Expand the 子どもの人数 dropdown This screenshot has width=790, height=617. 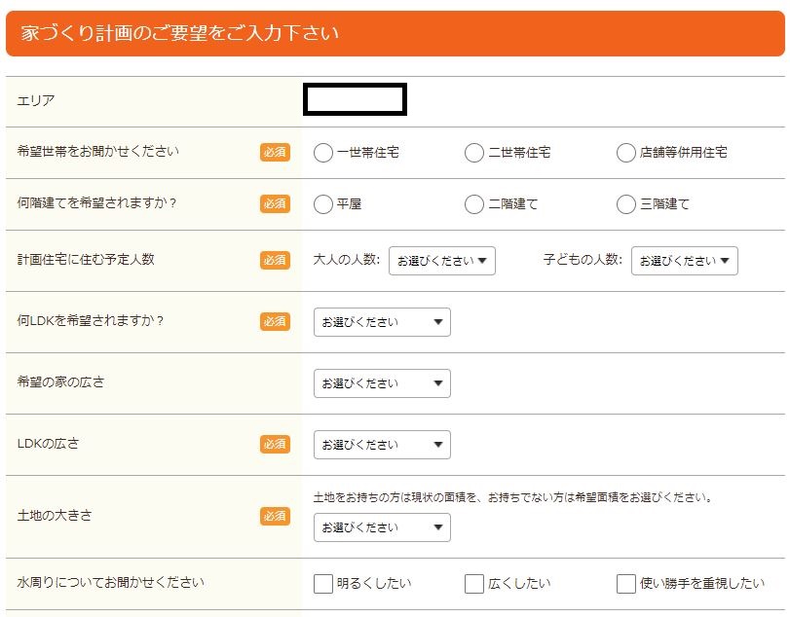tap(684, 261)
